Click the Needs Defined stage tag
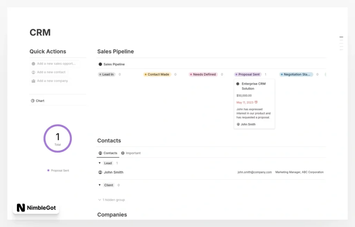Viewport: 355px width, 227px height. tap(203, 75)
